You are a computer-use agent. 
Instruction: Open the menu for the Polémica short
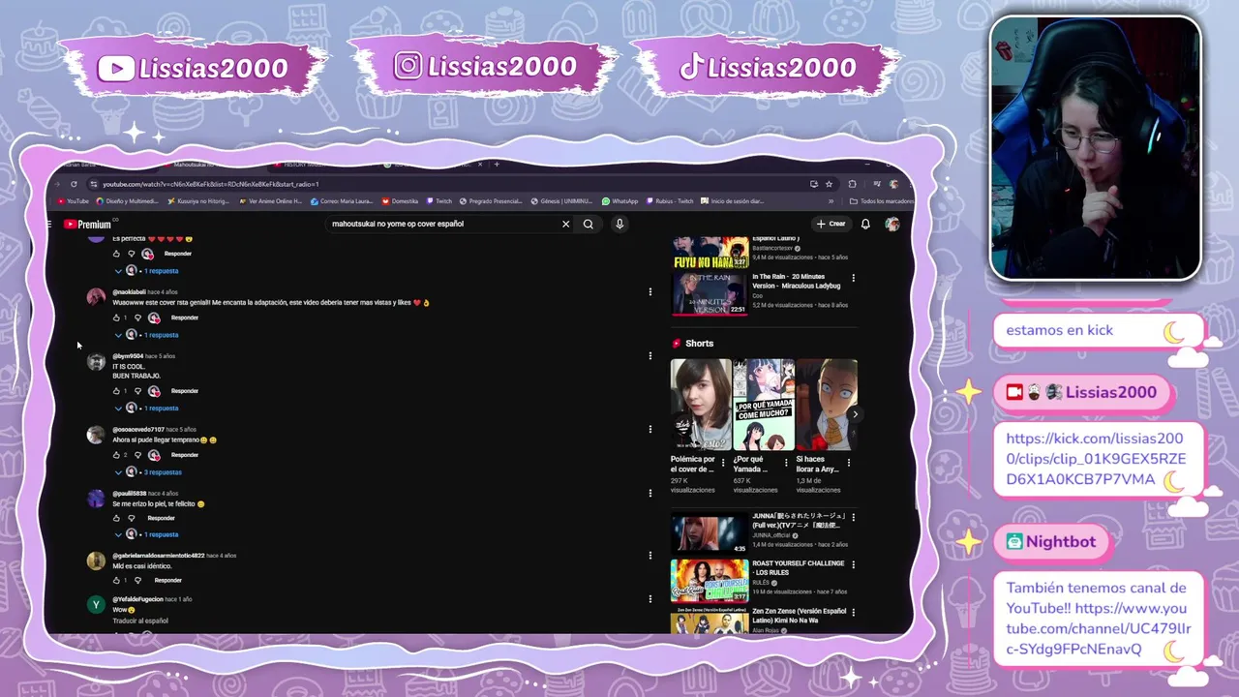pyautogui.click(x=723, y=463)
